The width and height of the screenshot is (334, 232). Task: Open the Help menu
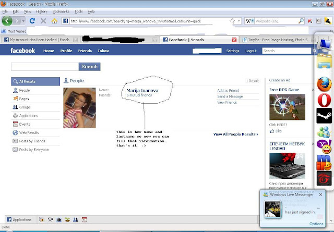pyautogui.click(x=91, y=11)
